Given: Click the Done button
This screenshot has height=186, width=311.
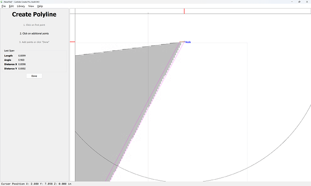Looking at the screenshot, I should point(34,76).
